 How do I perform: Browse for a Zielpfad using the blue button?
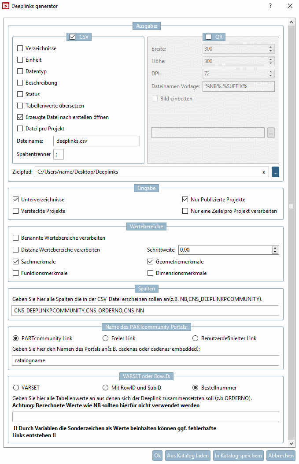point(275,172)
